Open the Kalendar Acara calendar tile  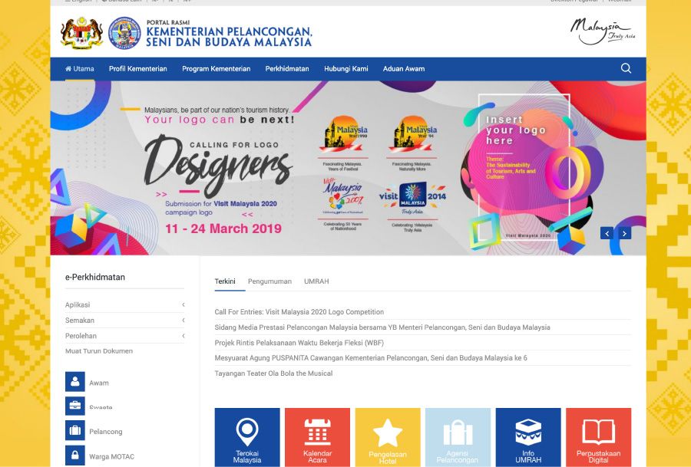point(317,437)
